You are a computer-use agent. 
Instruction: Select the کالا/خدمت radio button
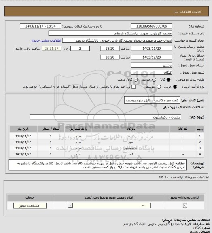(x=136, y=80)
